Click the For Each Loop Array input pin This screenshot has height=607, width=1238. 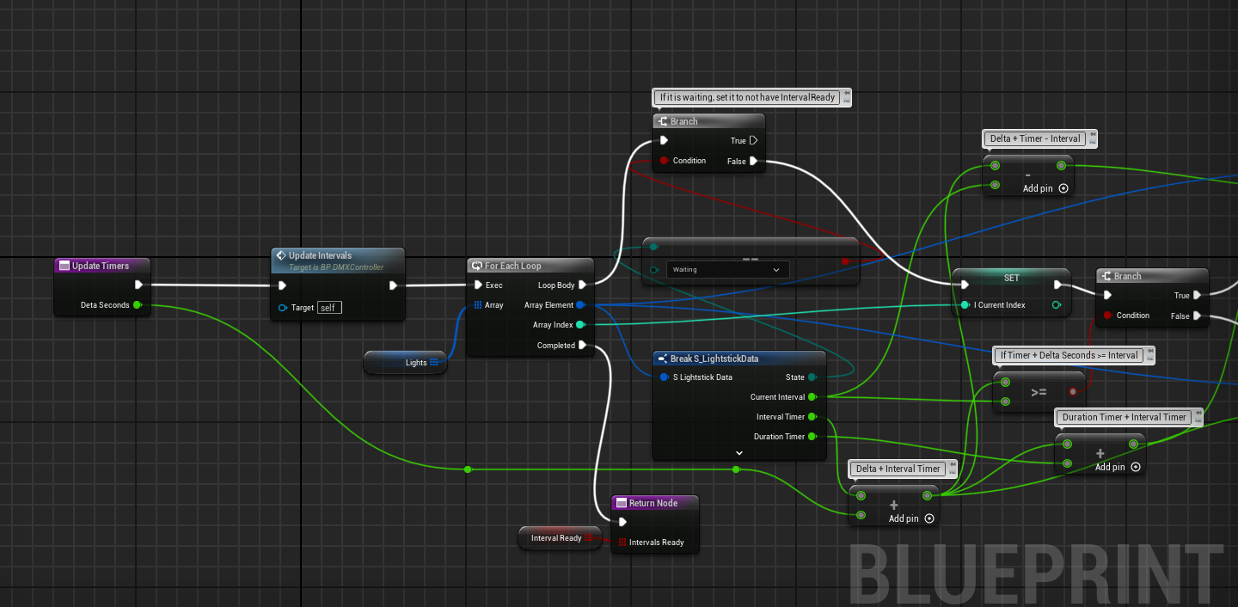coord(478,305)
